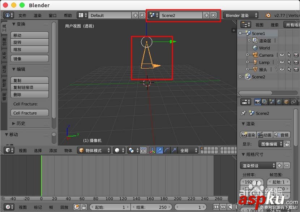The width and height of the screenshot is (300, 212).
Task: Enable the translate manipulator arrow
Action: click(159, 151)
